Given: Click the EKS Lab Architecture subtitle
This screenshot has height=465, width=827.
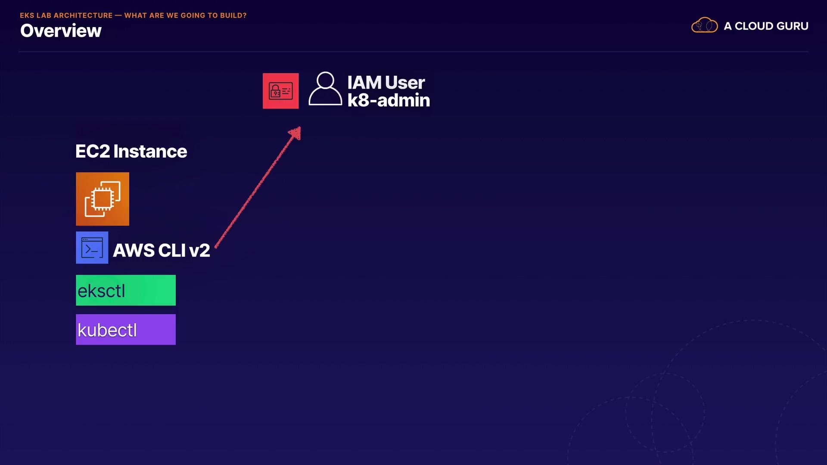Looking at the screenshot, I should pos(133,15).
